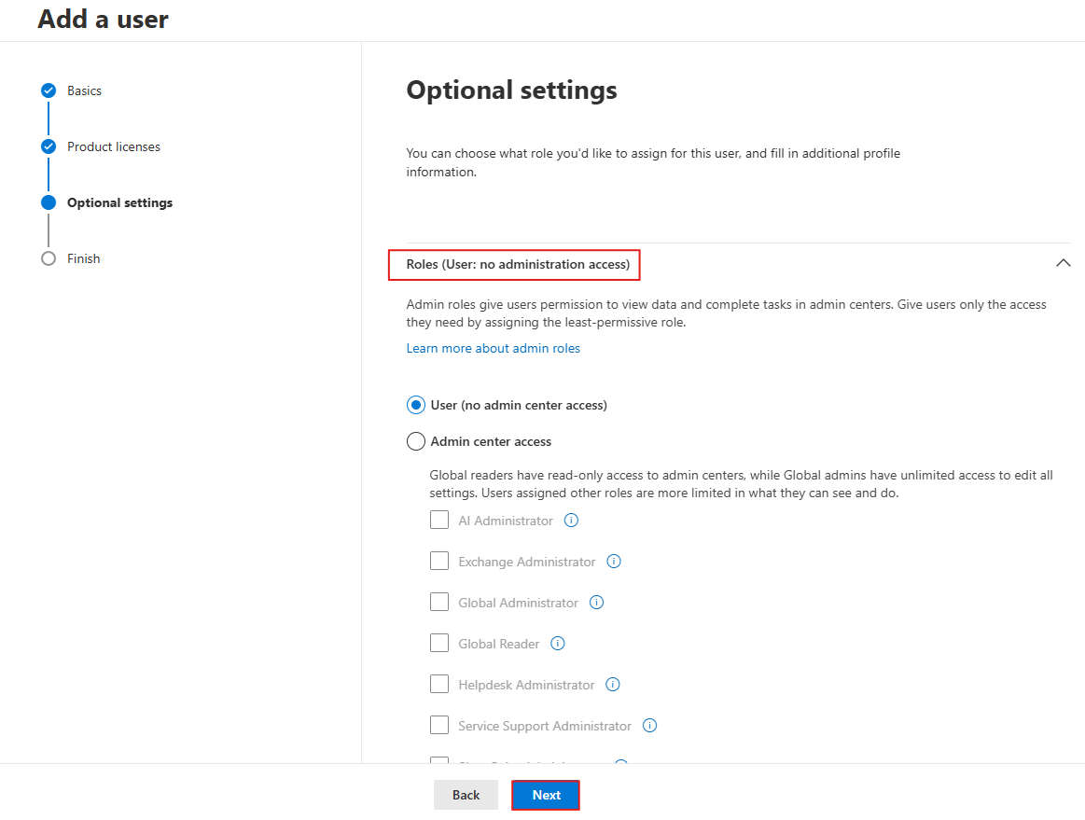
Task: Click the Roles section header
Action: 518,265
